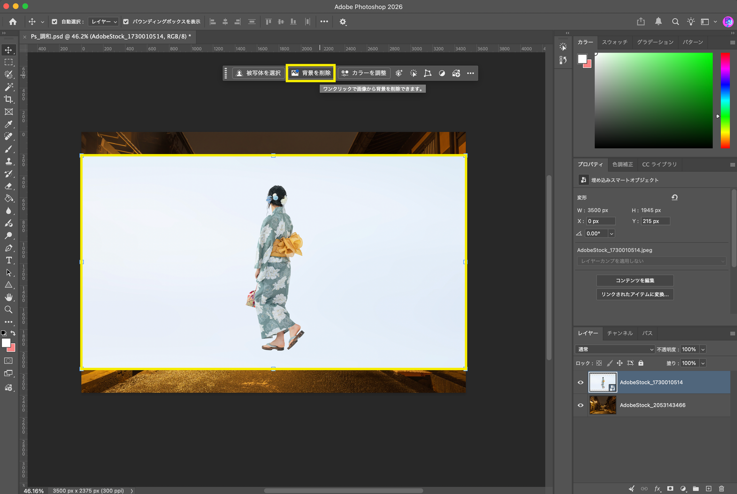Open the レイヤー auto-select dropdown
The height and width of the screenshot is (494, 737).
(x=104, y=22)
